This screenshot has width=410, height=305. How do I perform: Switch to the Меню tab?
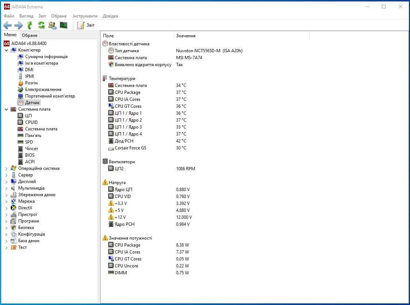pos(10,35)
